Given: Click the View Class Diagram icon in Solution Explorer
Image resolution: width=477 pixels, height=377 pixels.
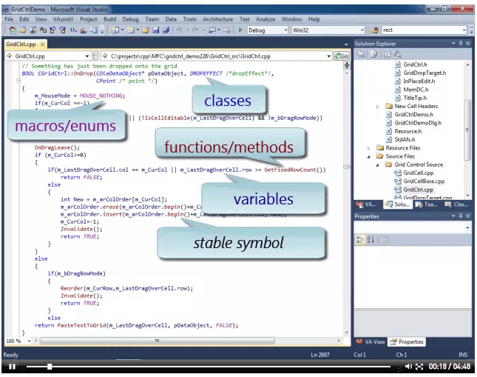Looking at the screenshot, I should pyautogui.click(x=398, y=54).
